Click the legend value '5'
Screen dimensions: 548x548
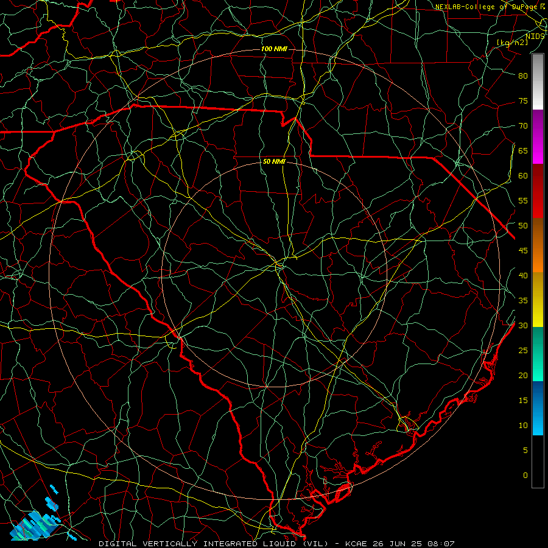tap(525, 451)
